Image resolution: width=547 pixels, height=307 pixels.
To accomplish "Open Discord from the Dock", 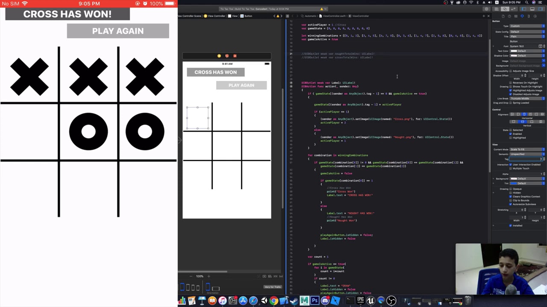I will [x=325, y=301].
